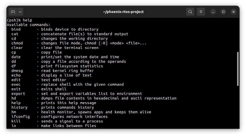This screenshot has width=246, height=136.
Task: Click the phoenix-rtos-project window title
Action: 123,12
